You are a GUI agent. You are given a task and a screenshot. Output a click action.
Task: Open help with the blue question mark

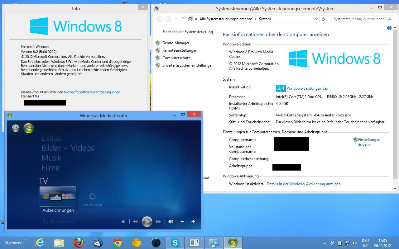[389, 28]
